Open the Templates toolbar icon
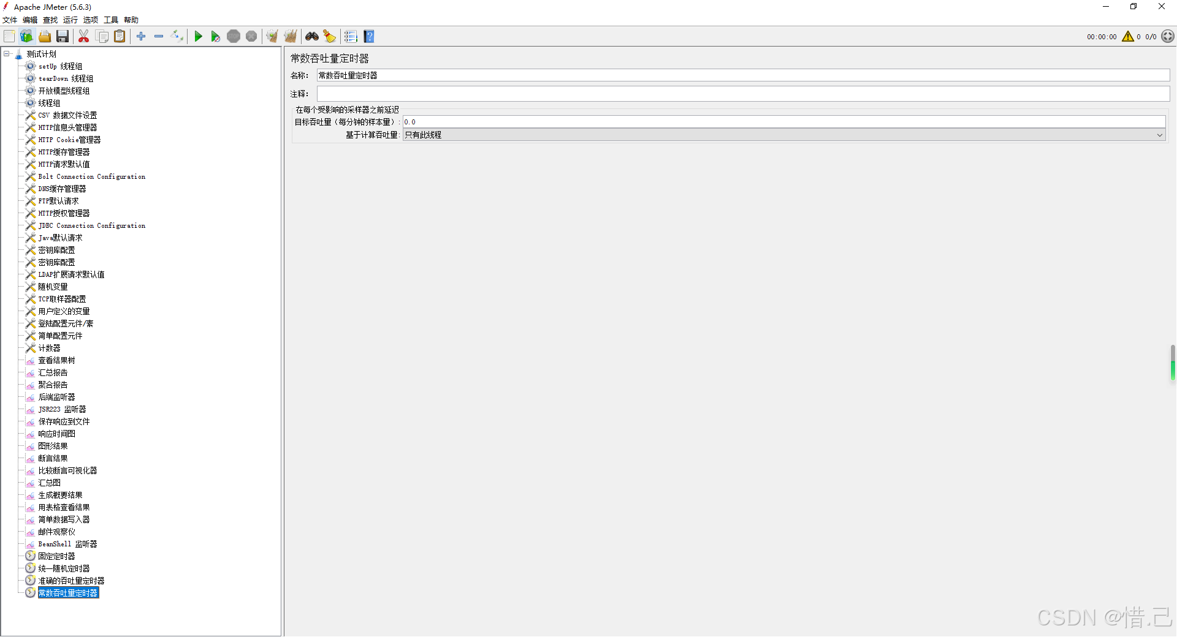 [26, 37]
